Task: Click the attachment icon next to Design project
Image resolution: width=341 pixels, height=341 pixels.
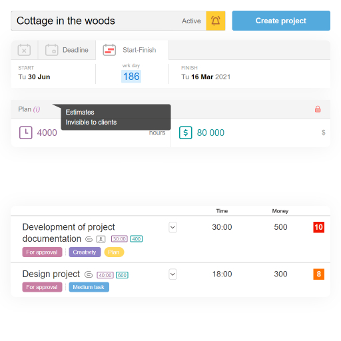Action: (x=89, y=274)
